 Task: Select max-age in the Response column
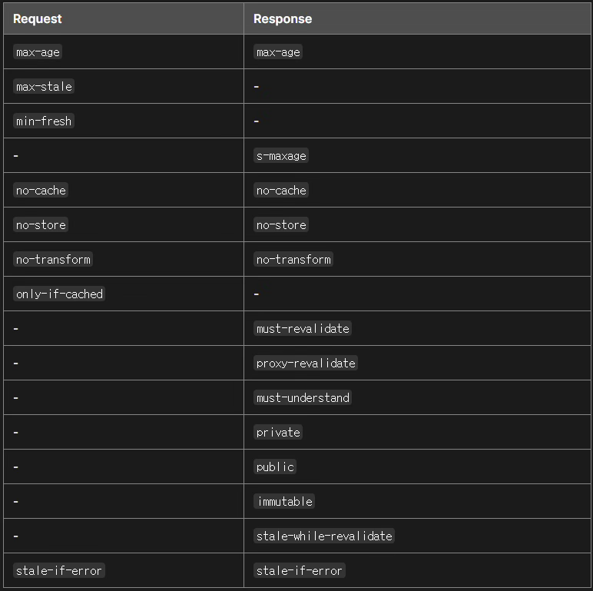(x=278, y=51)
